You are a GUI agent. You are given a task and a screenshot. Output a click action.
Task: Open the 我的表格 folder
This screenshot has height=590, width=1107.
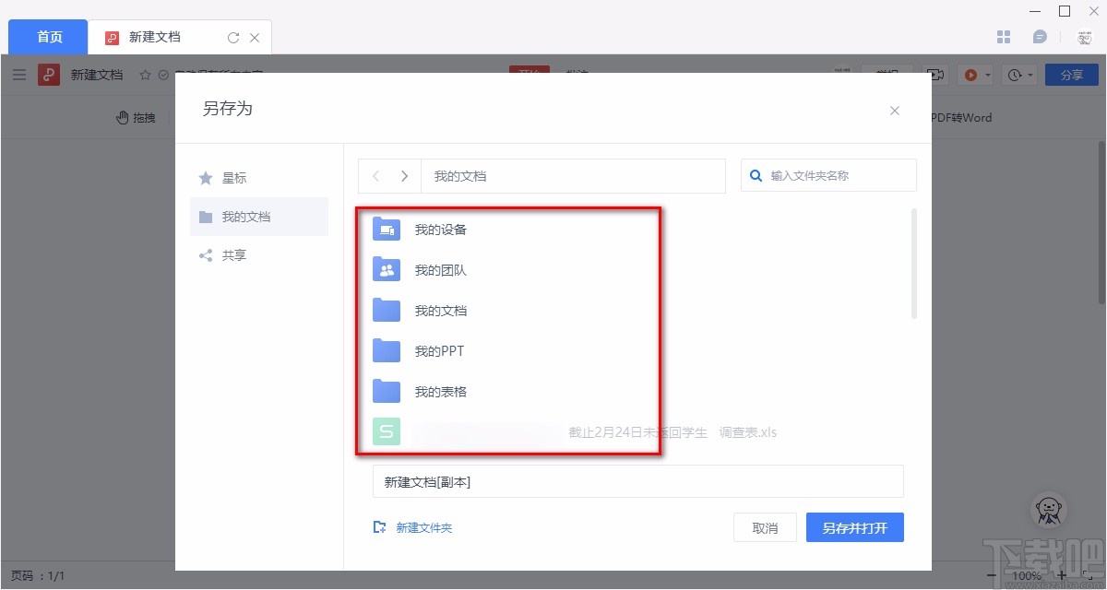[x=440, y=392]
